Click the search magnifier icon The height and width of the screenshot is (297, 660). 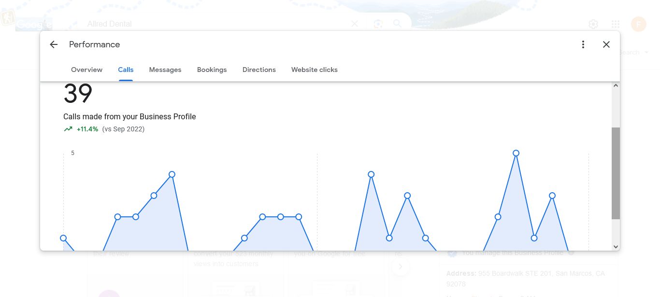click(x=397, y=24)
